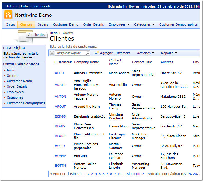Viewport: 203px width, 181px height.
Task: Click Siguiente to view next page
Action: 135,174
